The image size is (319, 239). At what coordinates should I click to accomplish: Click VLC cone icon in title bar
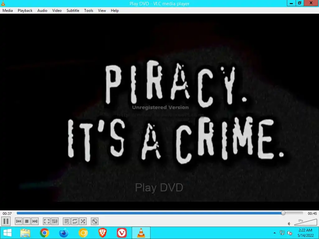[3, 3]
